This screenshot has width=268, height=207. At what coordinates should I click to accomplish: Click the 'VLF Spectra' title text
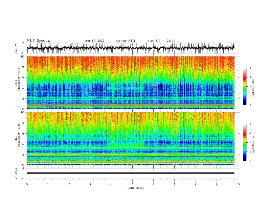click(x=38, y=41)
